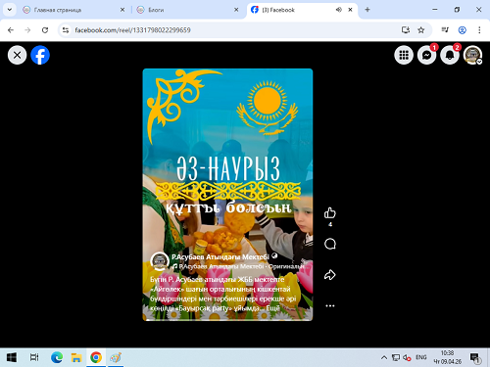Open the Windows notification center icon
The width and height of the screenshot is (490, 367).
pyautogui.click(x=475, y=358)
